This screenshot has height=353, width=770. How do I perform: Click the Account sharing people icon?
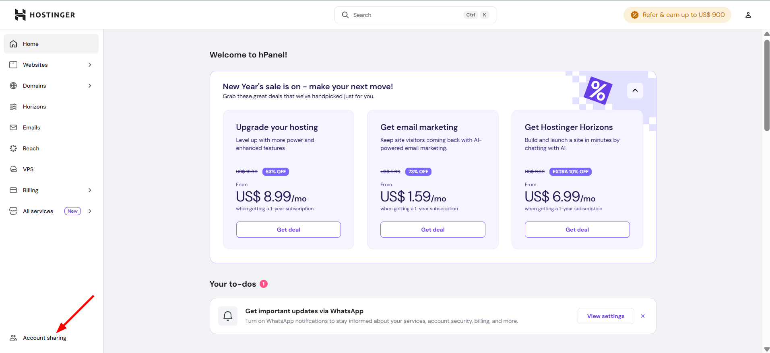point(13,338)
